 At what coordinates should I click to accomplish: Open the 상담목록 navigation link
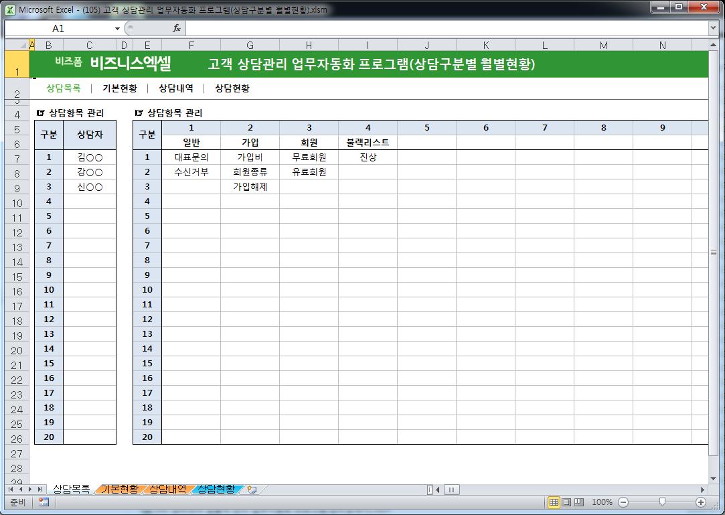point(64,88)
